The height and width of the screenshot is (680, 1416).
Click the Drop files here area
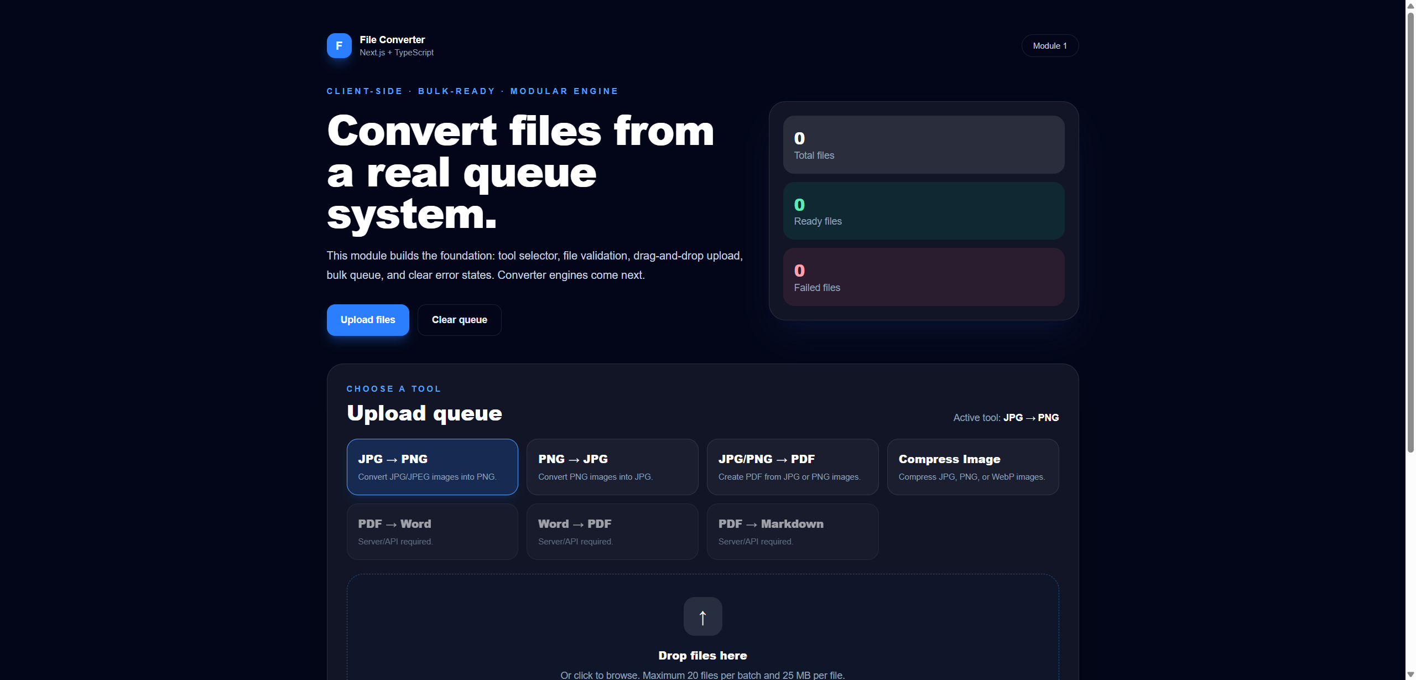click(x=702, y=627)
